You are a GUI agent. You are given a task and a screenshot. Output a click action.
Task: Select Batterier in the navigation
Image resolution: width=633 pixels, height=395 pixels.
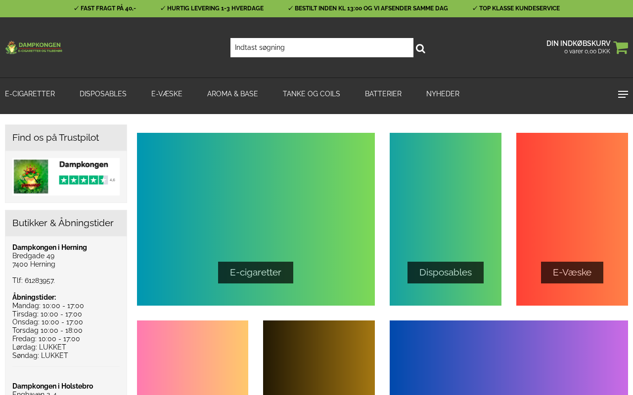pos(383,94)
